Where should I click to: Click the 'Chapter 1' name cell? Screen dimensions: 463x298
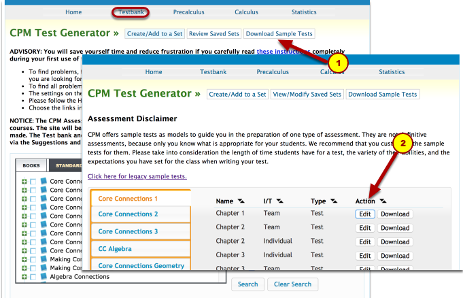[230, 213]
